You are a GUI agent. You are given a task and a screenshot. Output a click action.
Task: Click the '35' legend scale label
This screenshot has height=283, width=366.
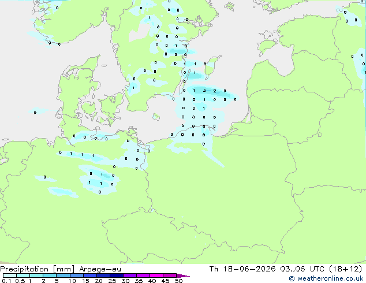pos(139,281)
